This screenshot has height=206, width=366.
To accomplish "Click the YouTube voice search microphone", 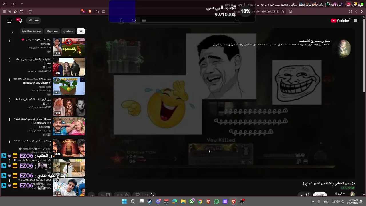I will (121, 21).
